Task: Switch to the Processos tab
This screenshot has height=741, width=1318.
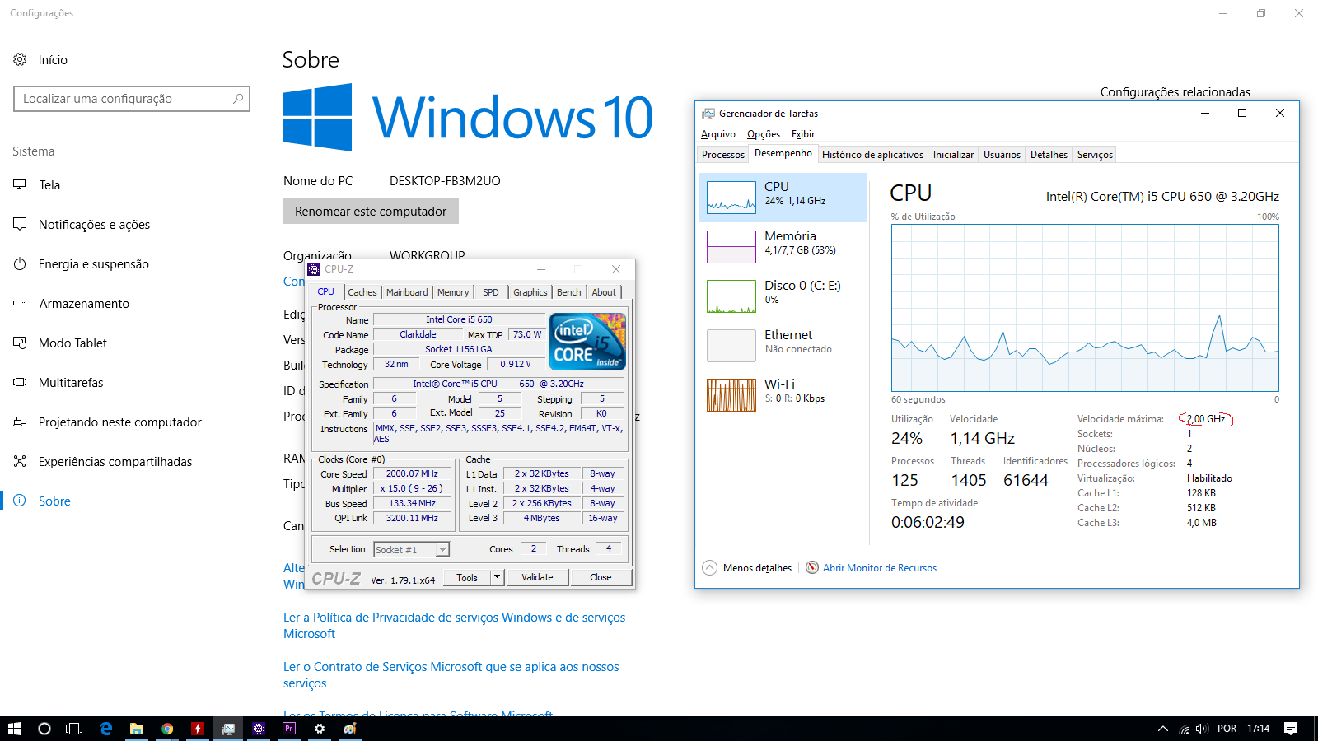Action: pyautogui.click(x=723, y=155)
